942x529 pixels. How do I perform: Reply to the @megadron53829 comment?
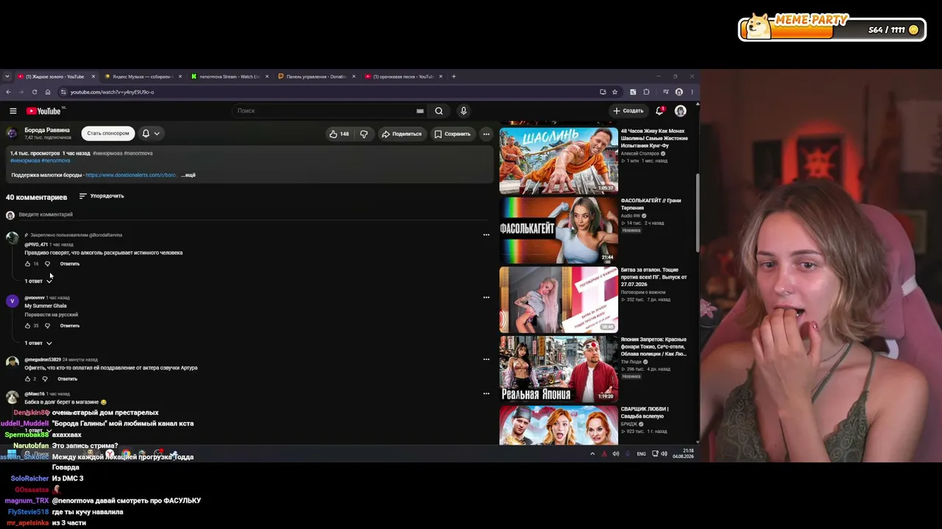pyautogui.click(x=68, y=379)
